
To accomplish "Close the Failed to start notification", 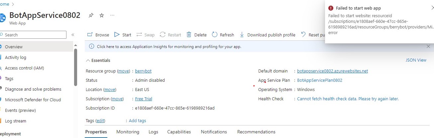I will point(432,8).
